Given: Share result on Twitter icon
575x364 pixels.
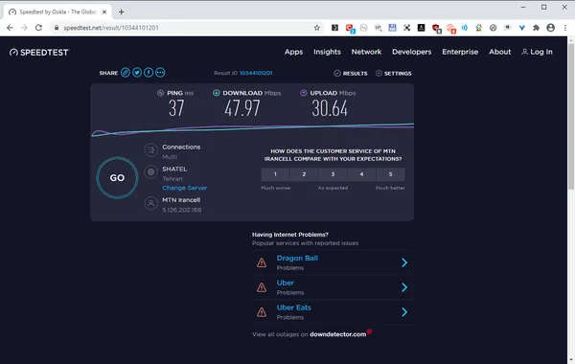Looking at the screenshot, I should pos(137,73).
